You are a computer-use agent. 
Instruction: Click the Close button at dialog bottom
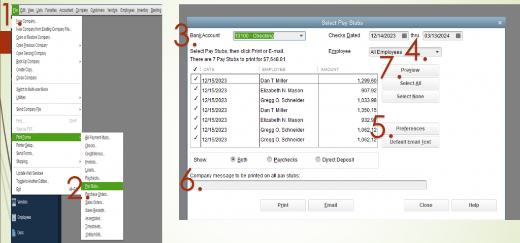(426, 205)
